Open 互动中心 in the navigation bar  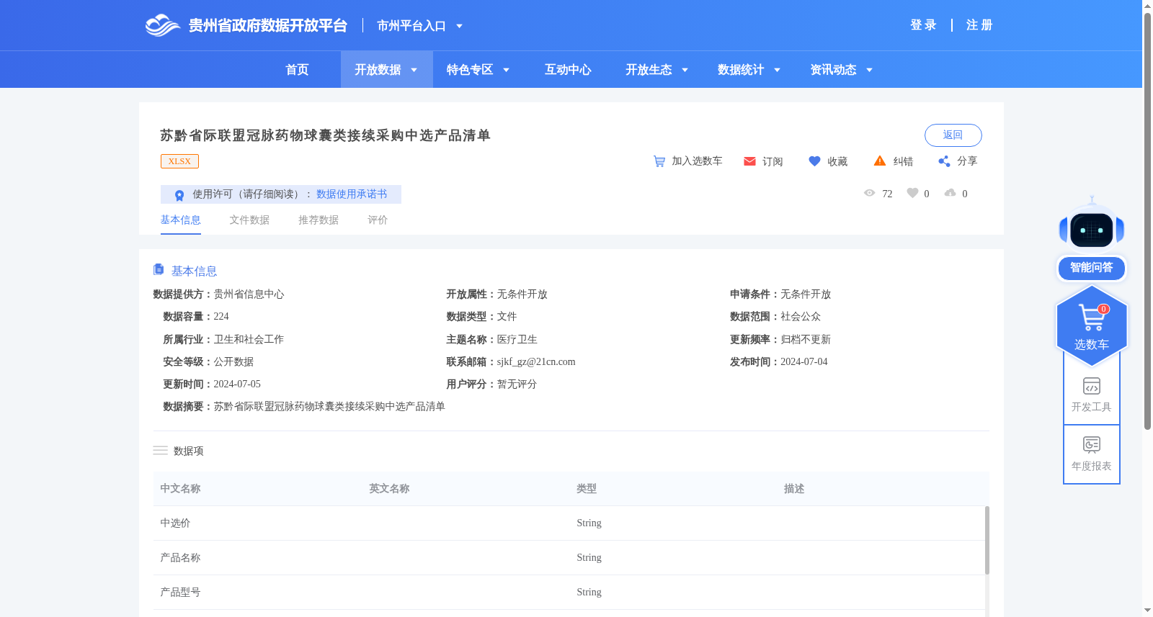(568, 70)
